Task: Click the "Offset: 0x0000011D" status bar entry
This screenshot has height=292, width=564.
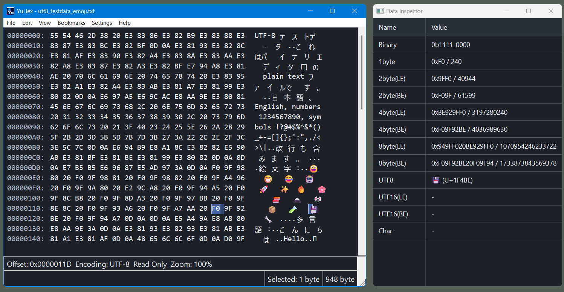Action: click(x=39, y=264)
